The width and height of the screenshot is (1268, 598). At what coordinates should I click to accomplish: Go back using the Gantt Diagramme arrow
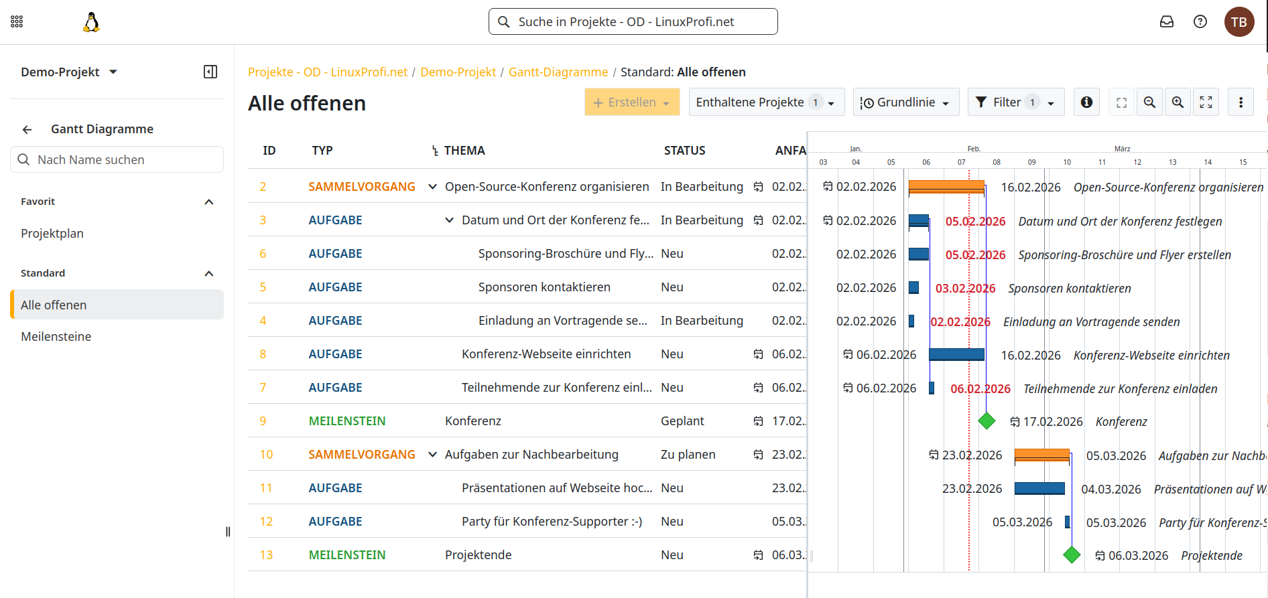27,129
